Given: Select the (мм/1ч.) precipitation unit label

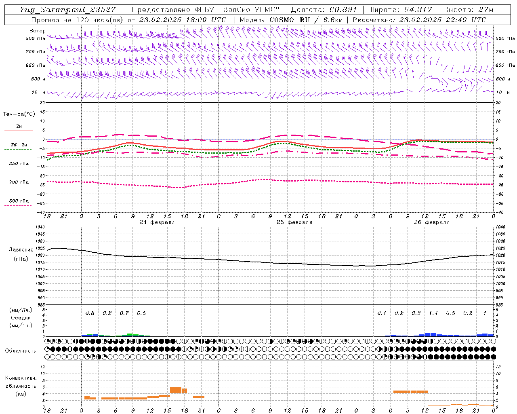Looking at the screenshot, I should pos(21,325).
